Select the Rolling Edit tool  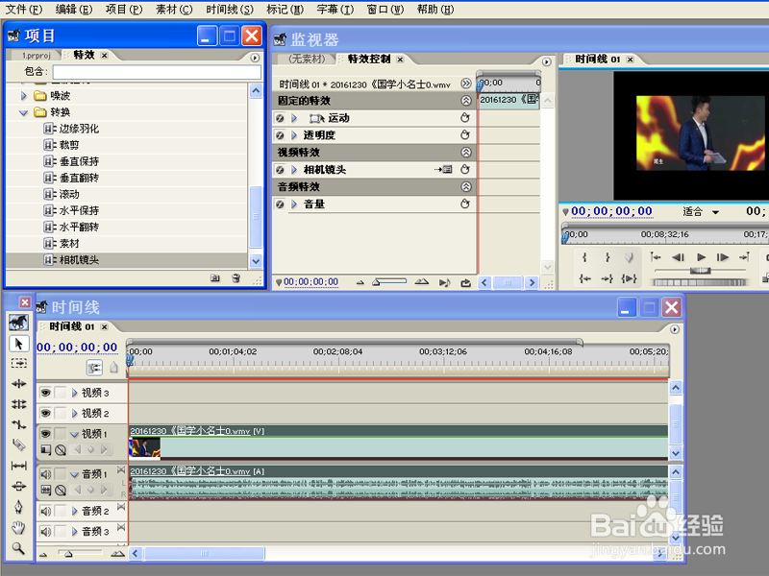pos(18,404)
